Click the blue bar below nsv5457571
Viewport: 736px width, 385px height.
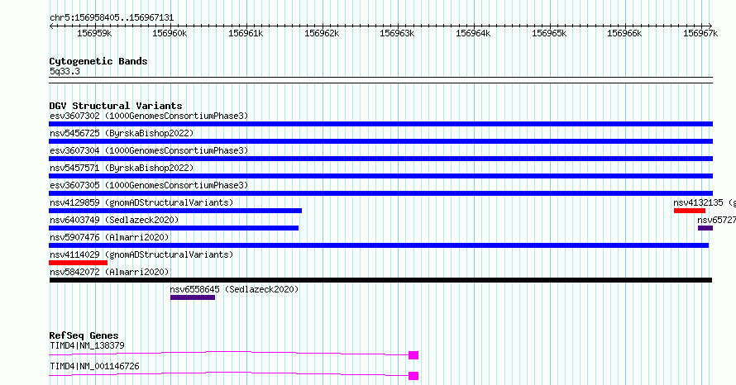(380, 176)
